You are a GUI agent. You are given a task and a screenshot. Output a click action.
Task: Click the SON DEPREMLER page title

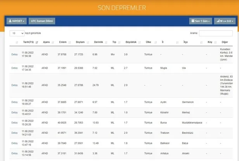[122, 8]
